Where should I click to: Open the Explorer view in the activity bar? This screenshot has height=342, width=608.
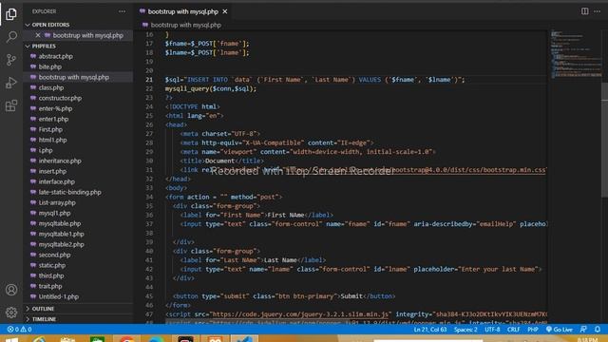pyautogui.click(x=11, y=14)
